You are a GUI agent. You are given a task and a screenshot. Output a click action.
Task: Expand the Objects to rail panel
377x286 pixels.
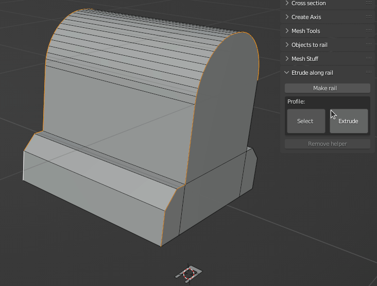pos(309,45)
